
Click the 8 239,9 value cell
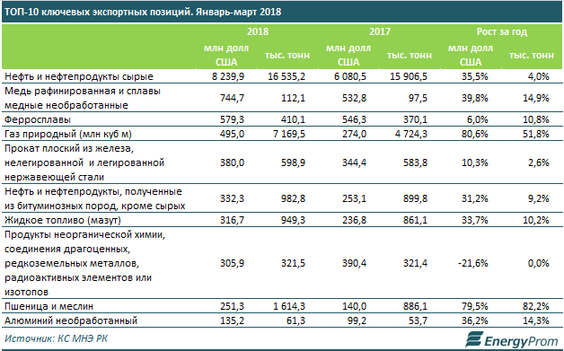[x=228, y=76]
